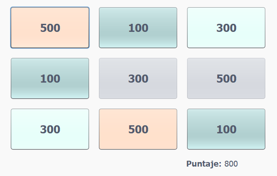The width and height of the screenshot is (277, 176).
Task: Click the disabled 500 tile beside gray 300
Action: click(x=226, y=78)
